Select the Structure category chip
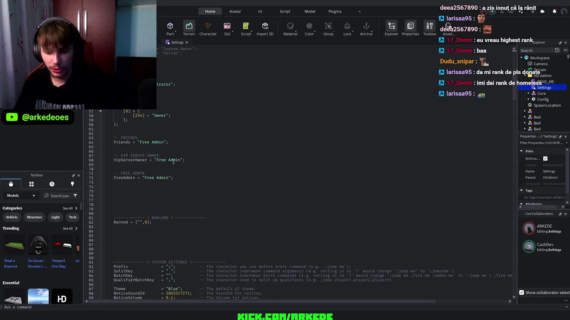 pos(34,217)
